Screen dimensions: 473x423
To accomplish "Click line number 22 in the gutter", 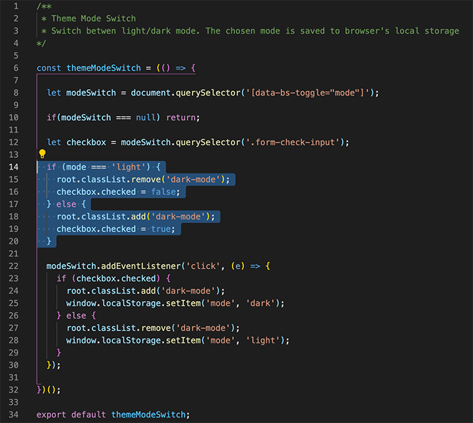I will tap(14, 266).
